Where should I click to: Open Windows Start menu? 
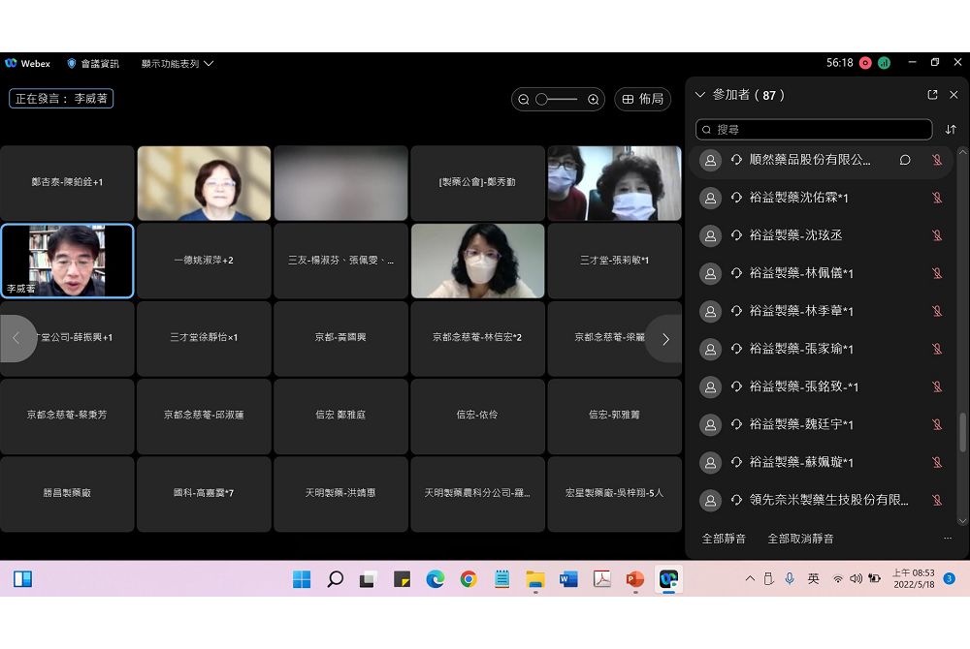302,579
